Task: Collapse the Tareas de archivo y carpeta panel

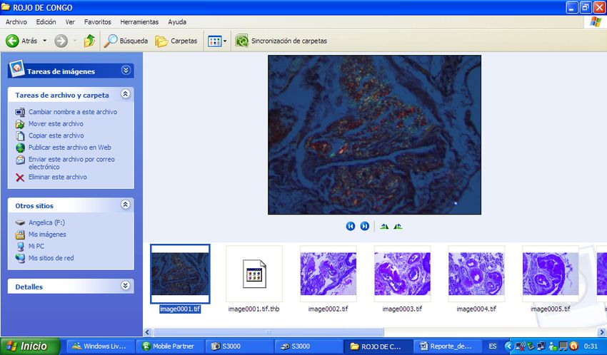Action: click(126, 94)
